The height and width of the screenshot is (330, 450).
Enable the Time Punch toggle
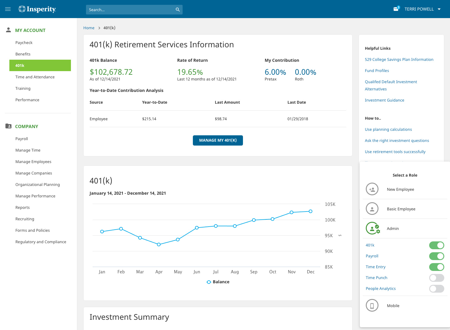point(436,278)
